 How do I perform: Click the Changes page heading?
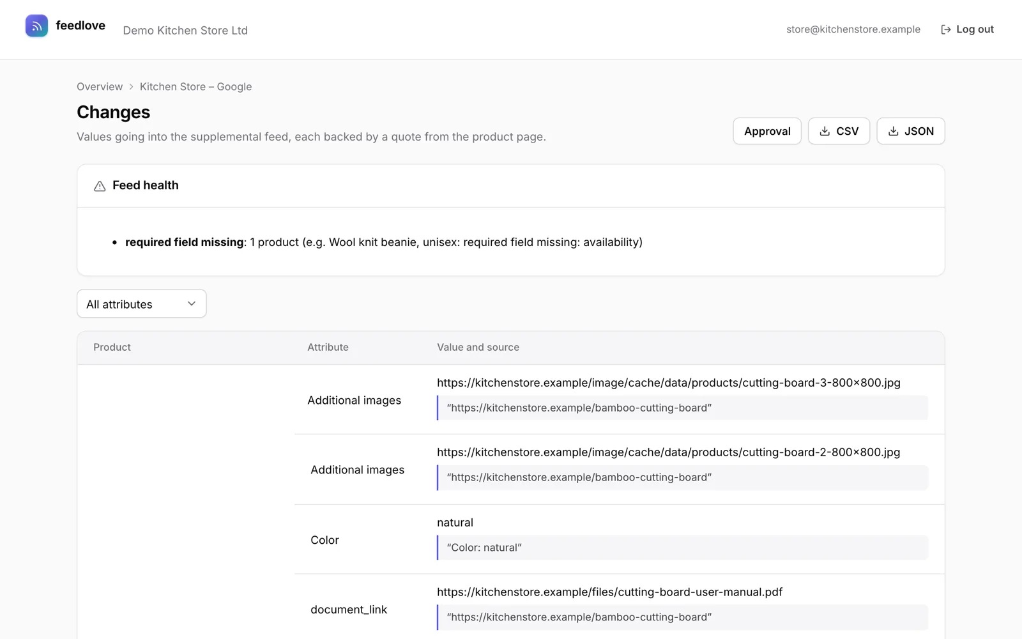pyautogui.click(x=114, y=112)
